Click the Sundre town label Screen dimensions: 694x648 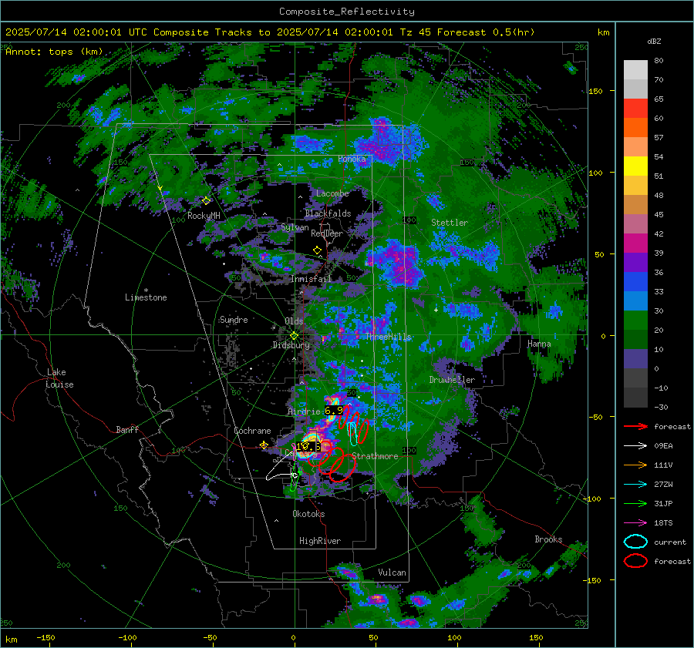tap(234, 319)
